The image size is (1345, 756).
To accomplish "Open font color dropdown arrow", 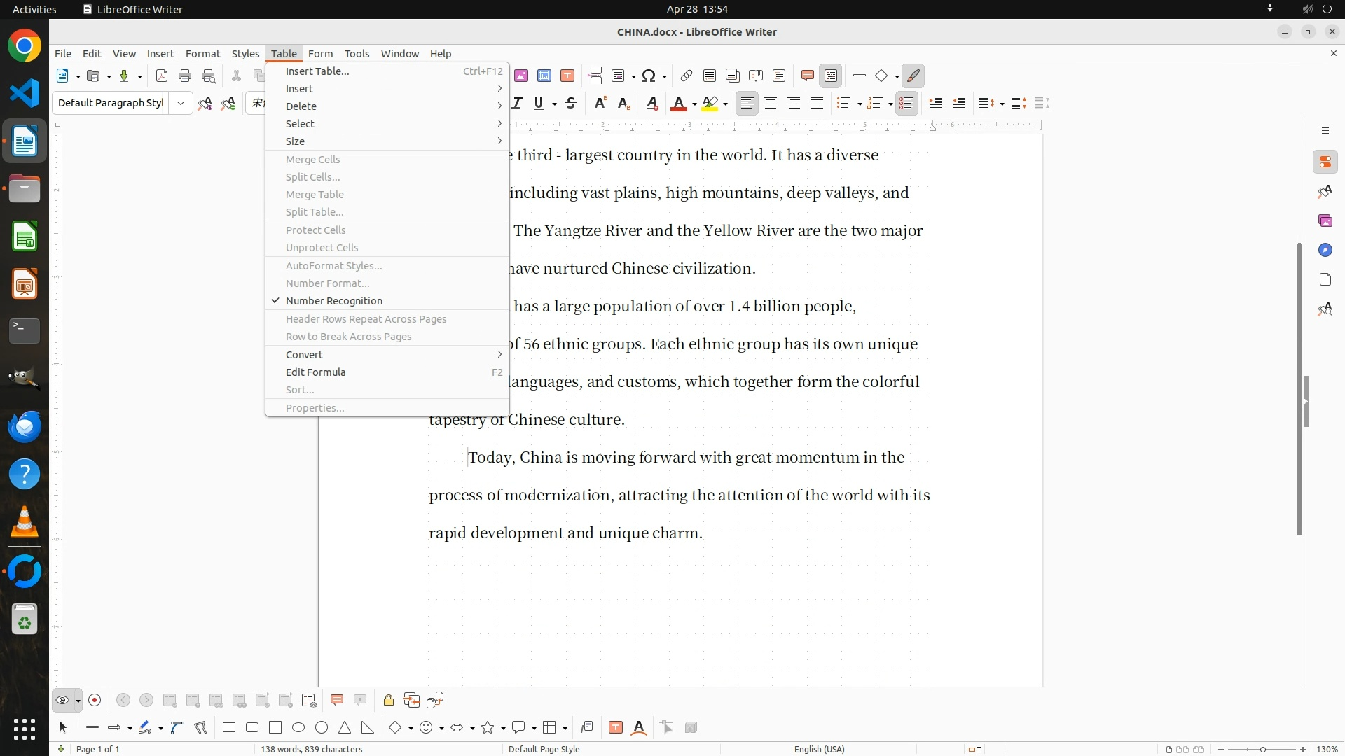I will coord(694,104).
